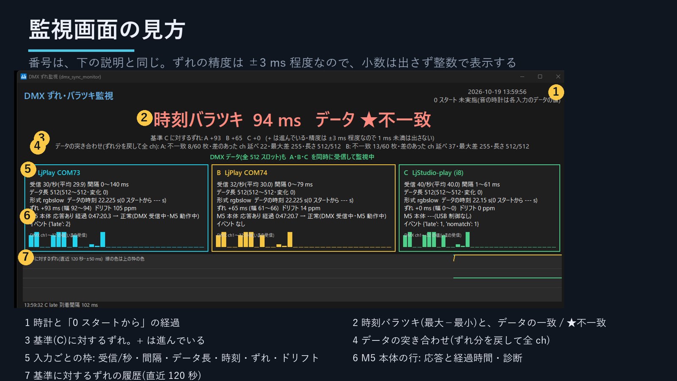Click the '0 スタート 未実施' status line

click(497, 100)
